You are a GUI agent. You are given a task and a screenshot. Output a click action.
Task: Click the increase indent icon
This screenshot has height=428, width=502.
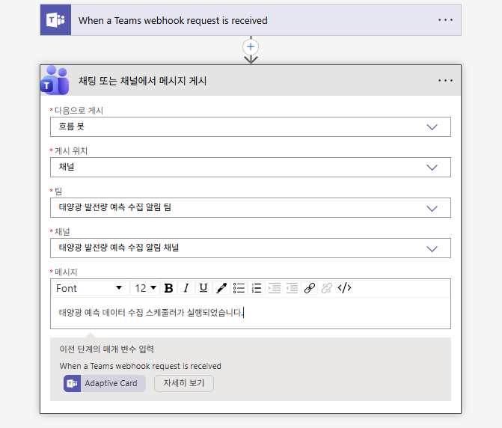[275, 288]
